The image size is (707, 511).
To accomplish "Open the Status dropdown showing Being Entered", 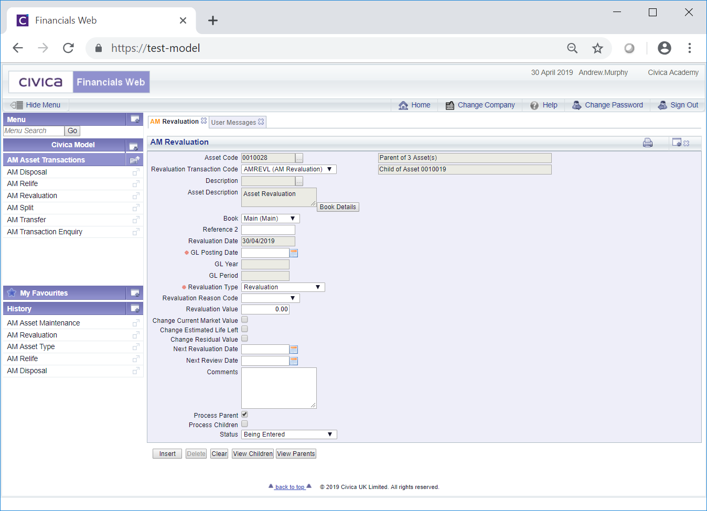I will [288, 434].
